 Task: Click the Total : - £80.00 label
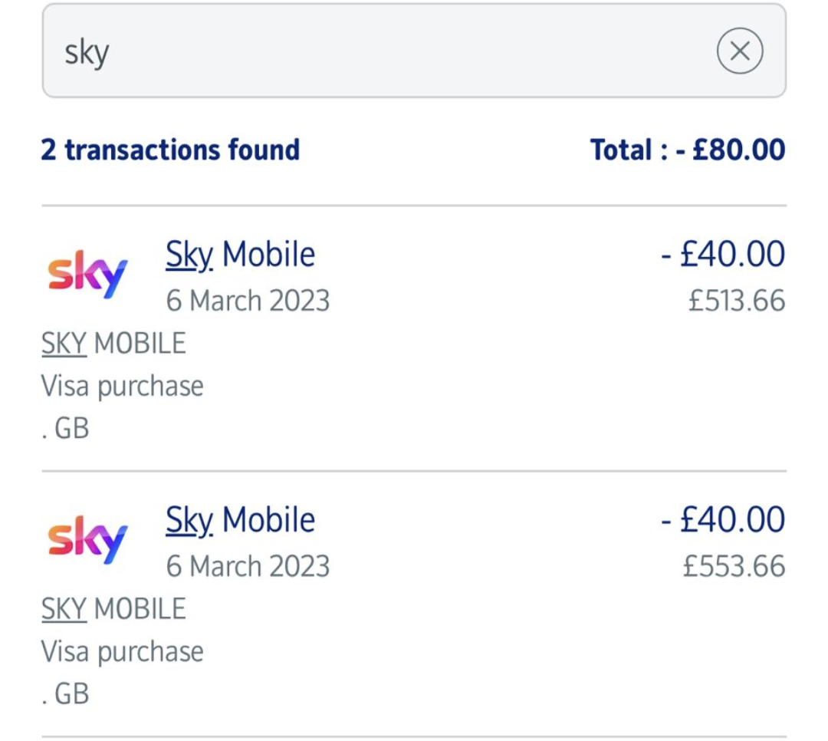tap(688, 150)
